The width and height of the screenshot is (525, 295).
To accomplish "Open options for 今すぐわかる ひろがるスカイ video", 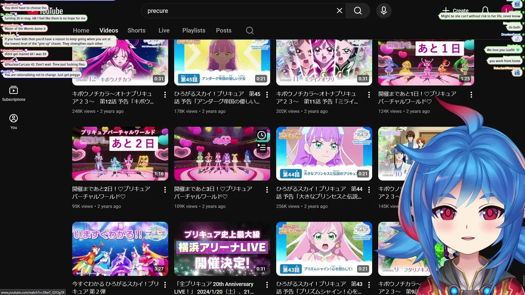I will (165, 285).
